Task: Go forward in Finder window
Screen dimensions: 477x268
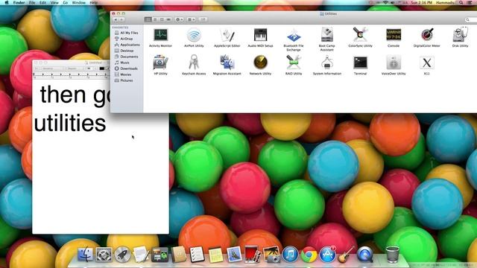Action: tap(121, 19)
